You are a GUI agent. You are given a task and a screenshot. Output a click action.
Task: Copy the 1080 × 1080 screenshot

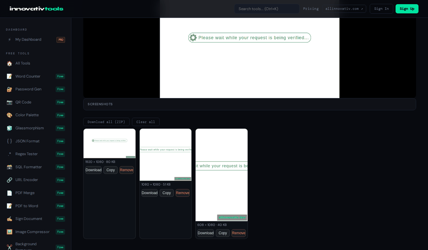(167, 193)
